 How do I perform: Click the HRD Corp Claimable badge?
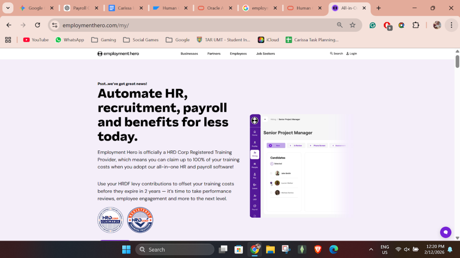point(111,220)
